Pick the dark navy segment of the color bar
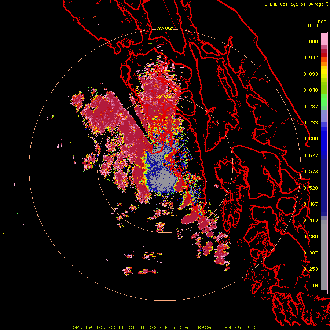The width and height of the screenshot is (330, 330). tap(324, 185)
